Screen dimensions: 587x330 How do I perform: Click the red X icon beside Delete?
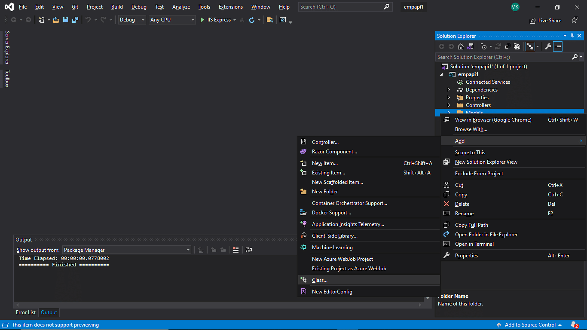446,204
